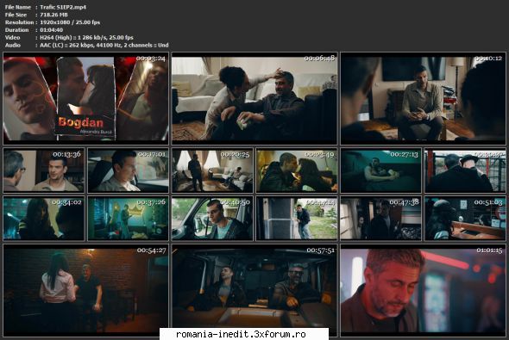Viewport: 509px width, 340px height.
Task: Open the kissing couple frame stamped 00:23:49
Action: pos(297,170)
